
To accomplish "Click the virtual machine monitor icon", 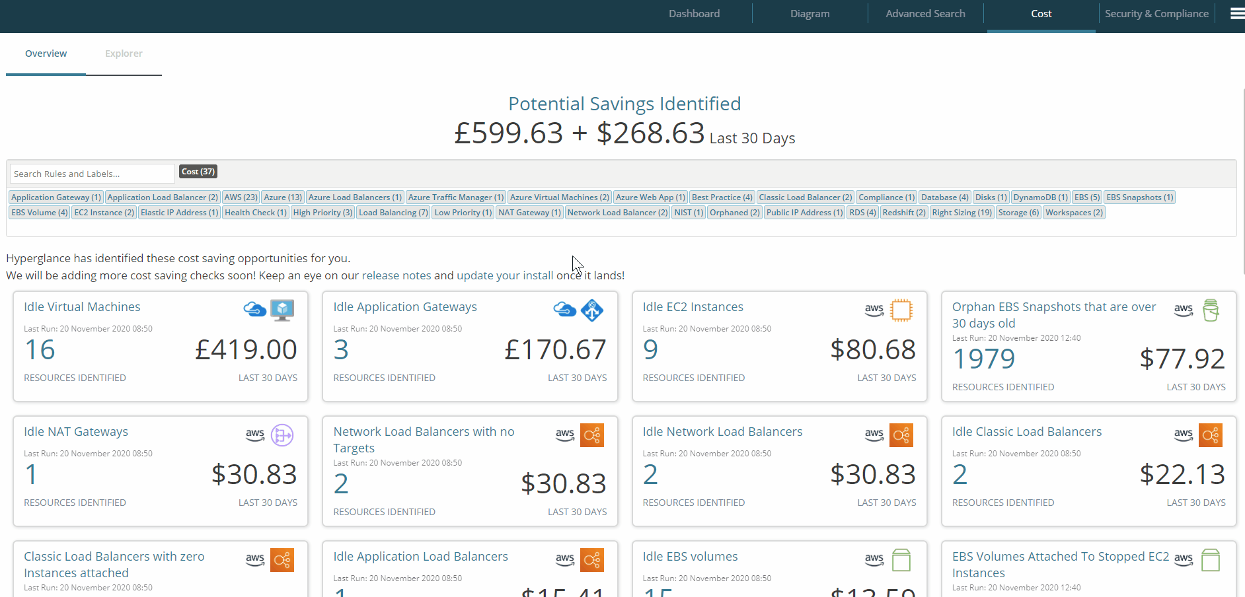I will pos(282,310).
